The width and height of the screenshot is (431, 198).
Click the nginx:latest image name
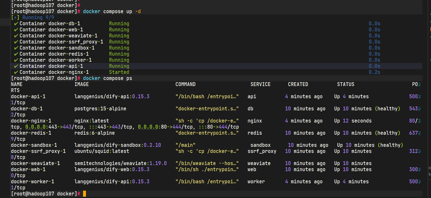pyautogui.click(x=92, y=121)
